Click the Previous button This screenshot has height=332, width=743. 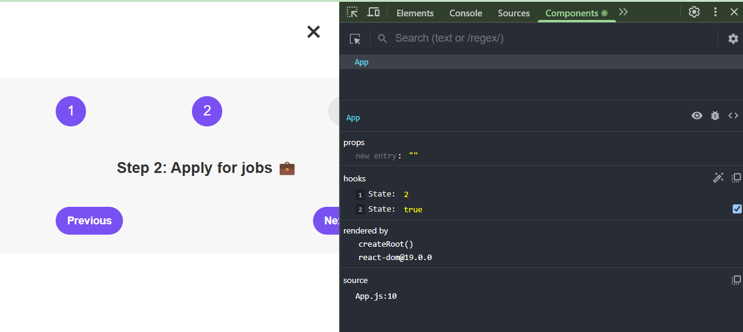tap(89, 221)
